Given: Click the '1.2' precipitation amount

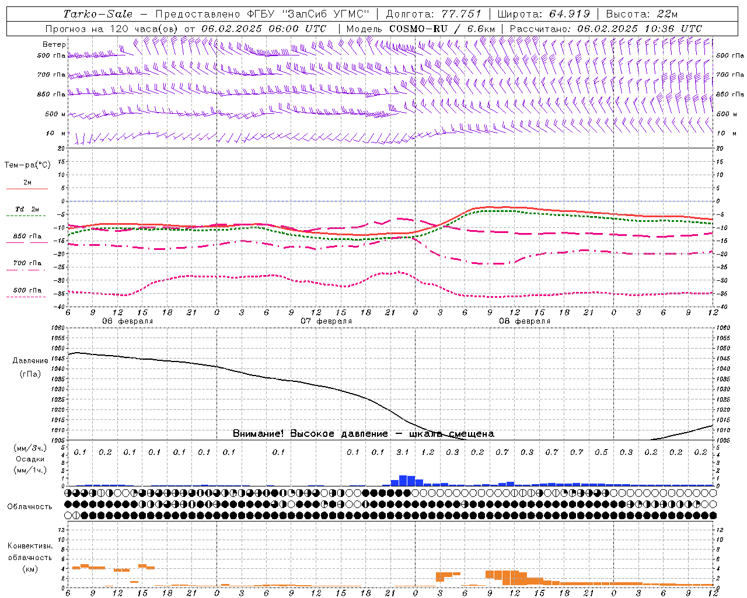Looking at the screenshot, I should point(428,452).
